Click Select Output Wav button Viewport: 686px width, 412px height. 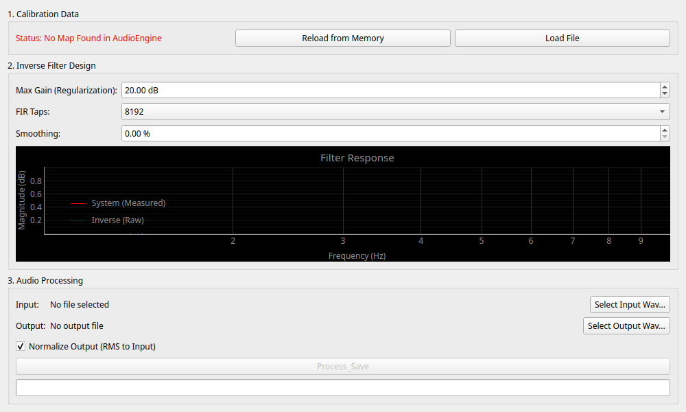(626, 326)
